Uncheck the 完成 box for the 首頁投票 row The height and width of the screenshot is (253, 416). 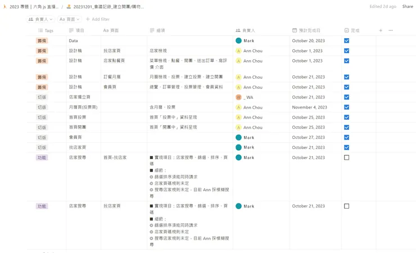[x=346, y=117]
